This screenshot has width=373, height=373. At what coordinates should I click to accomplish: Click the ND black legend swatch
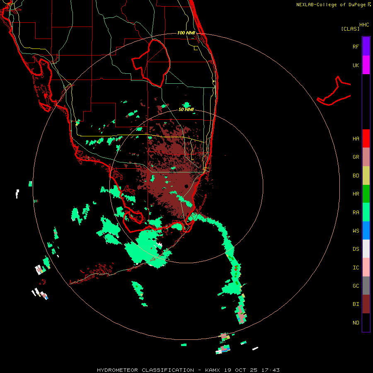[x=366, y=322]
